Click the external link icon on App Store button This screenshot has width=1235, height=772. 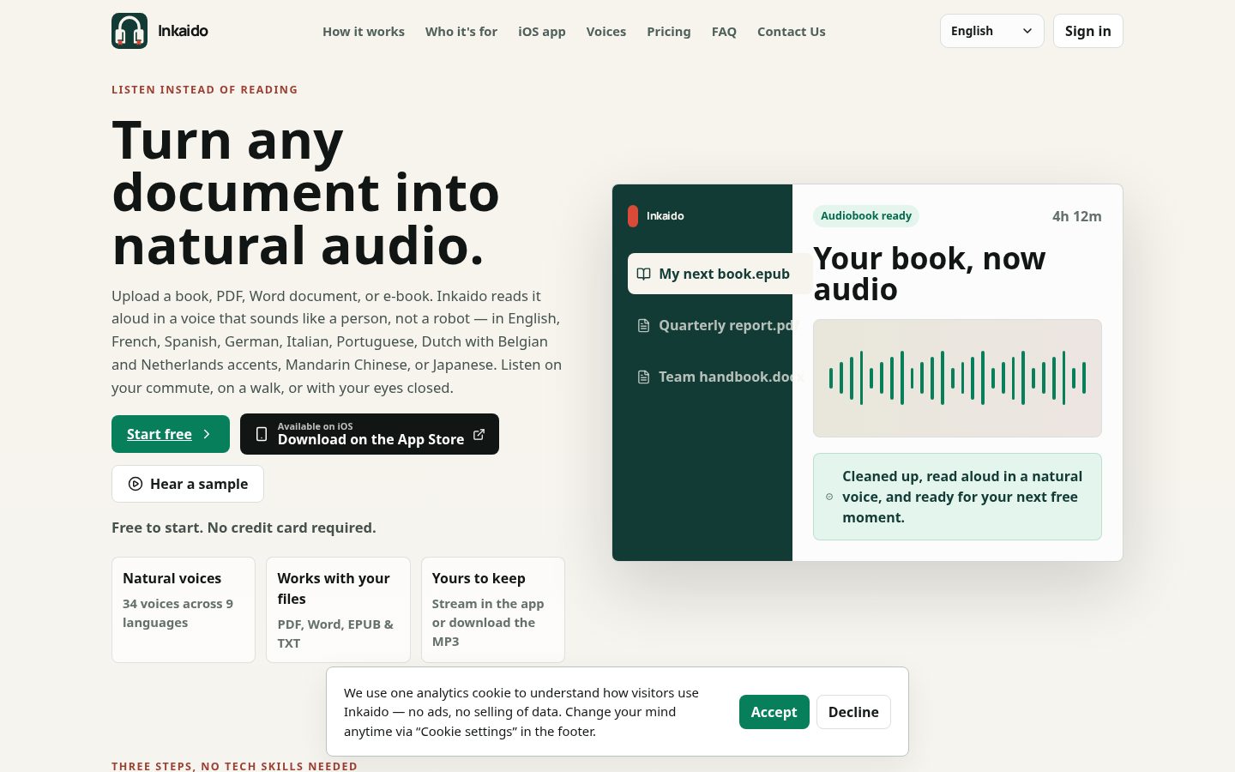[479, 434]
